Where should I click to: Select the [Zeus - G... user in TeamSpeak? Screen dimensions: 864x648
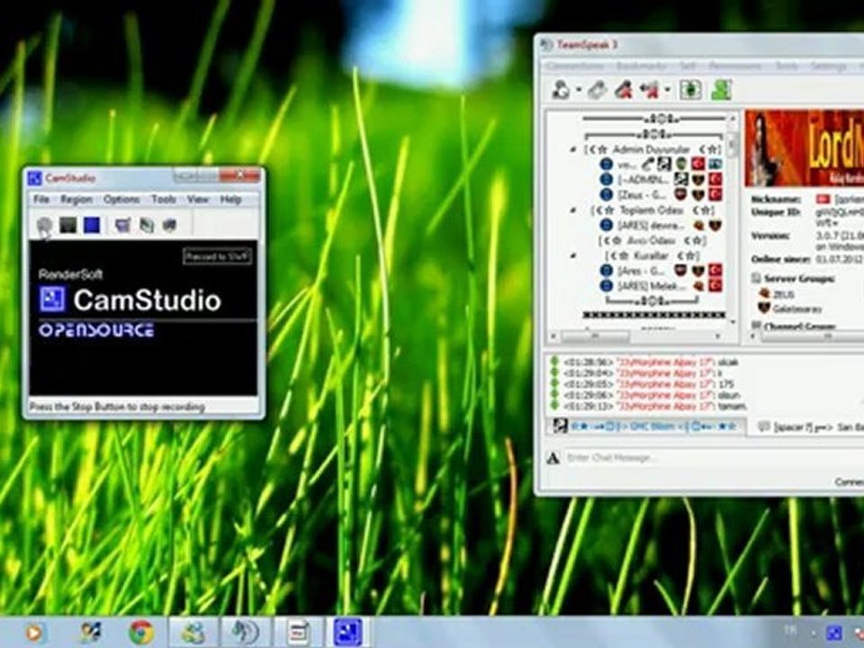point(642,194)
